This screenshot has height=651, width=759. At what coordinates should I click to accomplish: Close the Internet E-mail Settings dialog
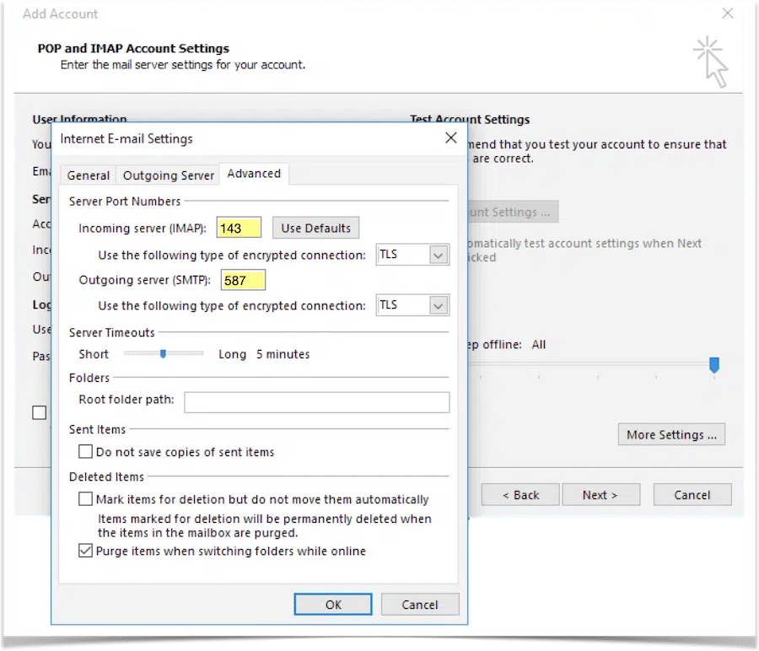(x=450, y=138)
